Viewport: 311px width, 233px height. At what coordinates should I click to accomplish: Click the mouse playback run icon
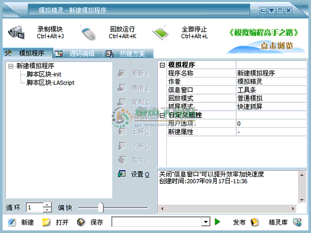coord(88,33)
